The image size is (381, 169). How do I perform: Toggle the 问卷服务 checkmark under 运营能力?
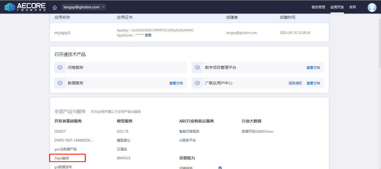(x=220, y=168)
